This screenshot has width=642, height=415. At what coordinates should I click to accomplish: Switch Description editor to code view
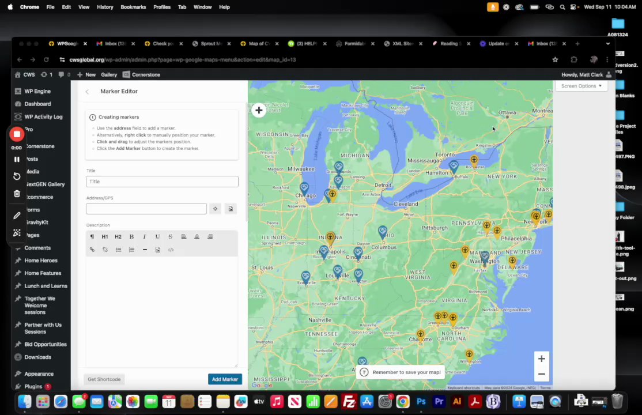(x=171, y=250)
